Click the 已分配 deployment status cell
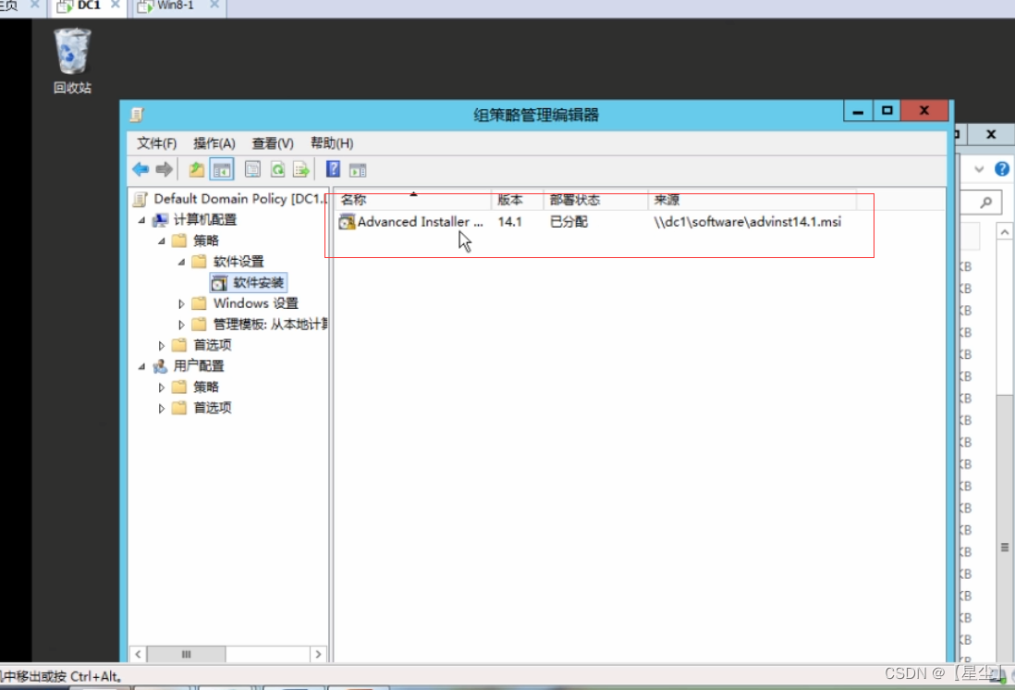The height and width of the screenshot is (690, 1015). point(569,222)
